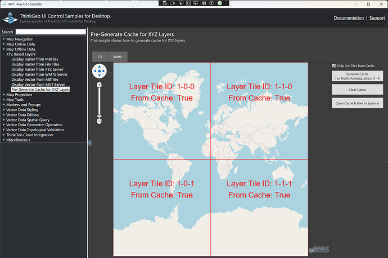Click the Clear Cache button
Screen dimensions: 388x258
click(x=357, y=90)
